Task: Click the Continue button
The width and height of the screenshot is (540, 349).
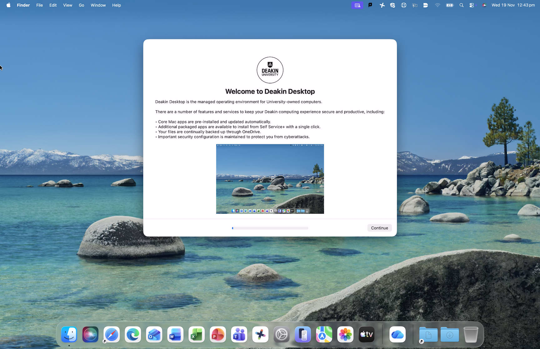Action: [379, 228]
